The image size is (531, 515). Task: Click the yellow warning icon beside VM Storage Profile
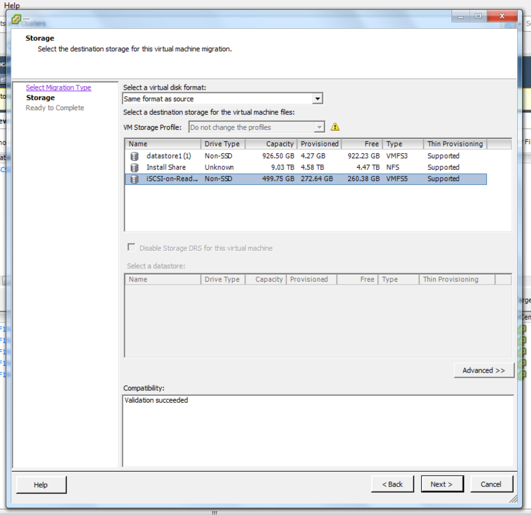click(x=335, y=127)
